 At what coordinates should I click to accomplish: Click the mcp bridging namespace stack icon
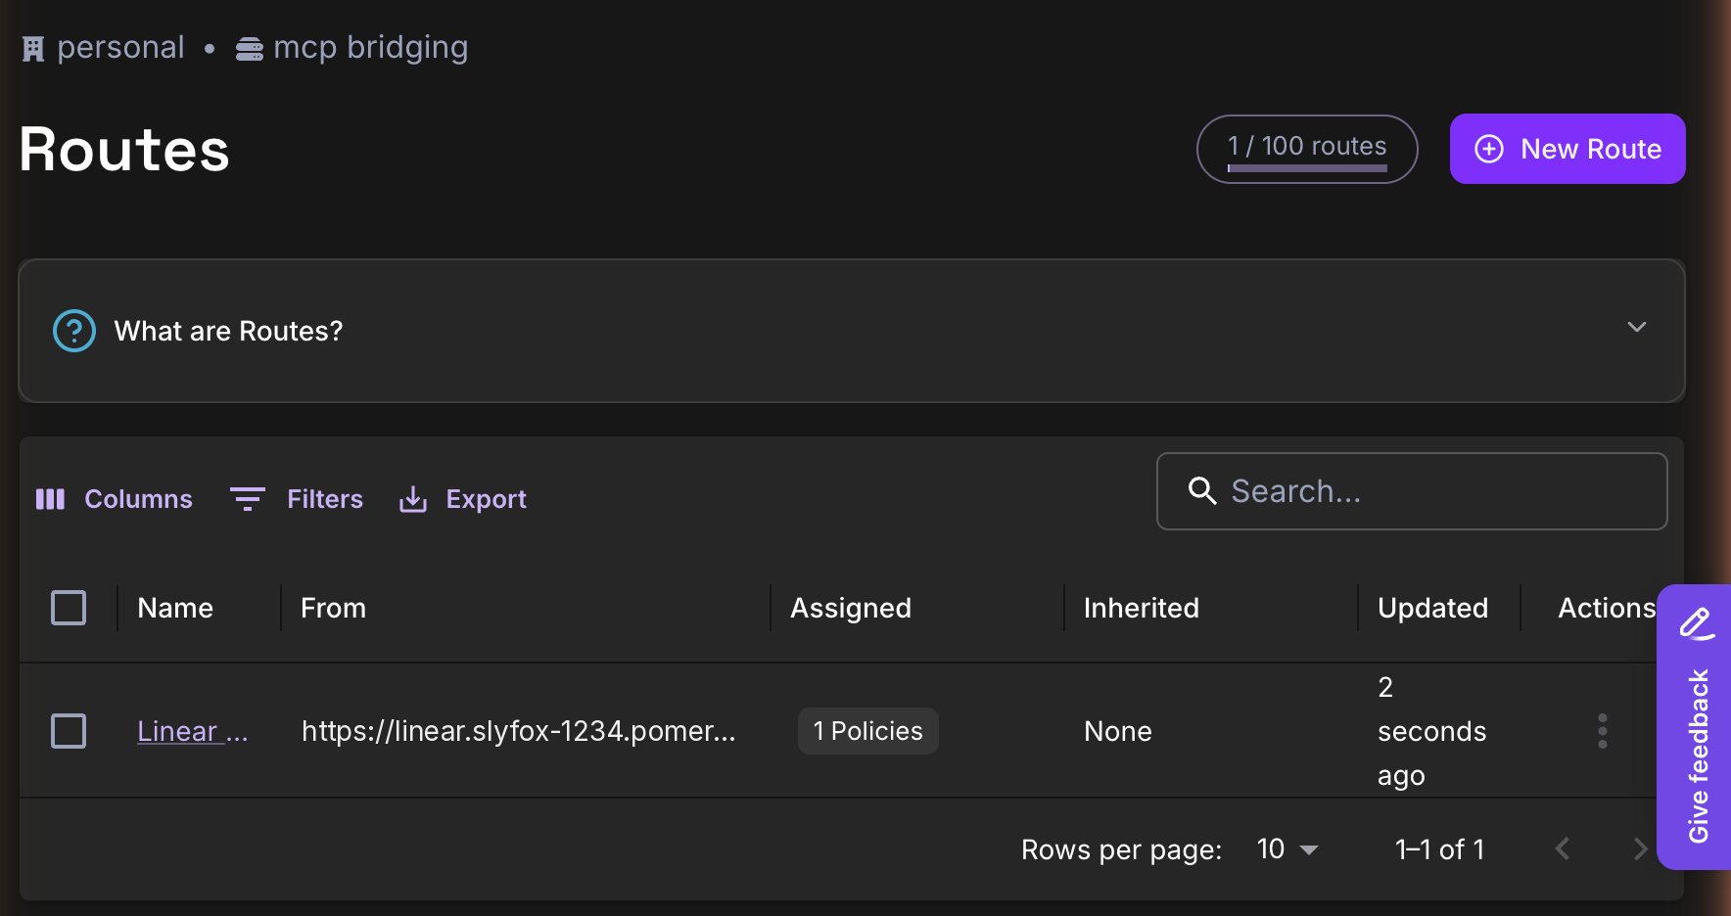point(250,49)
